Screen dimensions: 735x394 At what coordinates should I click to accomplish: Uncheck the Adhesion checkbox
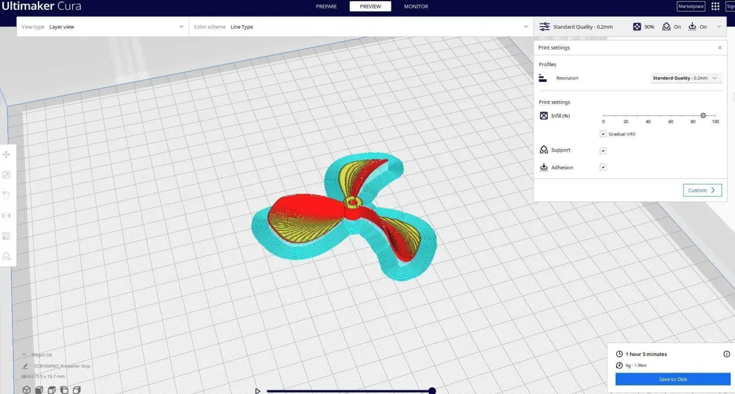pos(603,167)
